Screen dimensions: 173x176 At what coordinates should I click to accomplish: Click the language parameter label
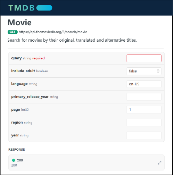point(19,84)
